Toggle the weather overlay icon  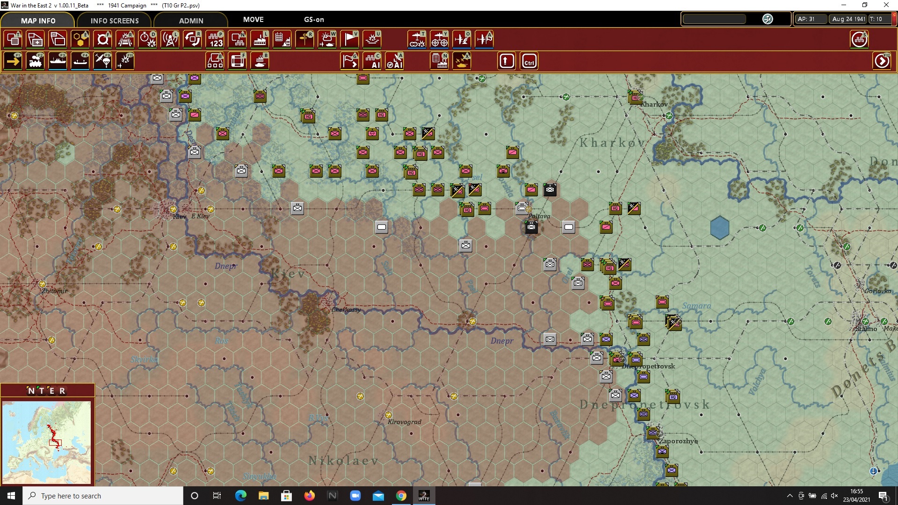(327, 39)
